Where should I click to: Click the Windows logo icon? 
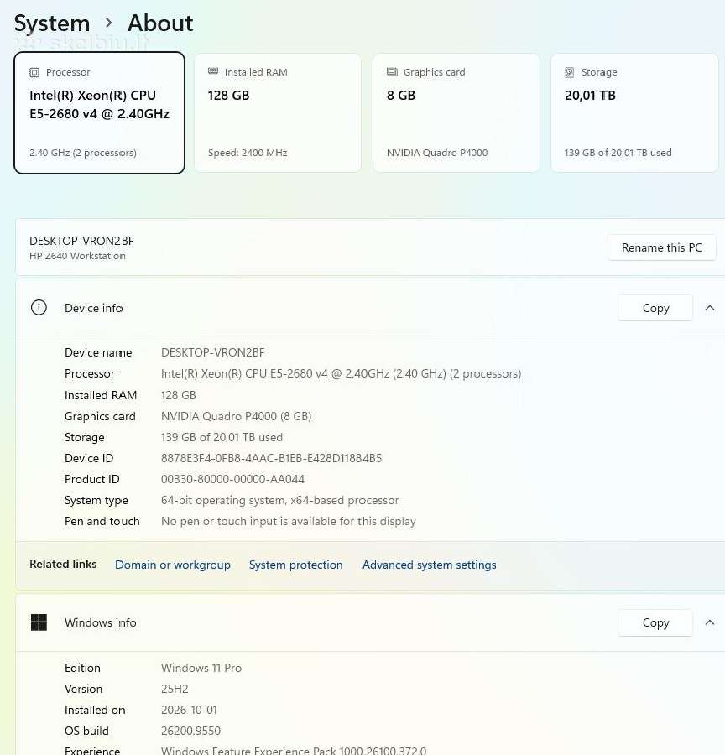(x=39, y=622)
